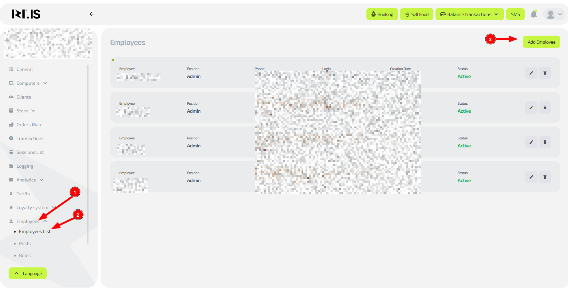Click the sidebar vertical scrollbar
This screenshot has width=568, height=288.
[x=88, y=154]
